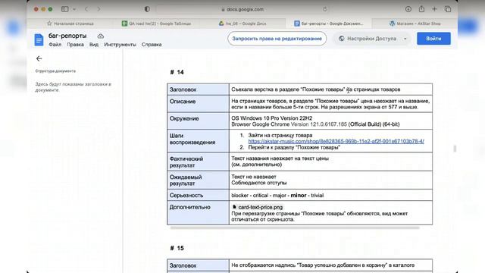Click Запросить права на редактирование button
The image size is (485, 273).
point(277,39)
